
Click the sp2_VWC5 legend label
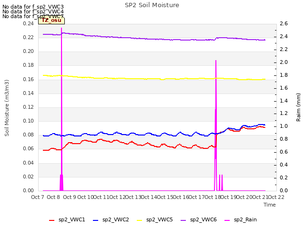tap(160, 220)
